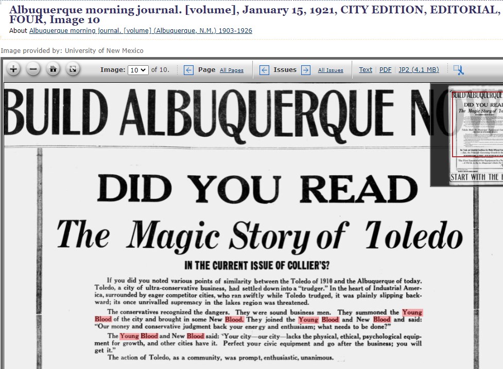Image resolution: width=503 pixels, height=369 pixels.
Task: Open the PDF version link
Action: (385, 69)
